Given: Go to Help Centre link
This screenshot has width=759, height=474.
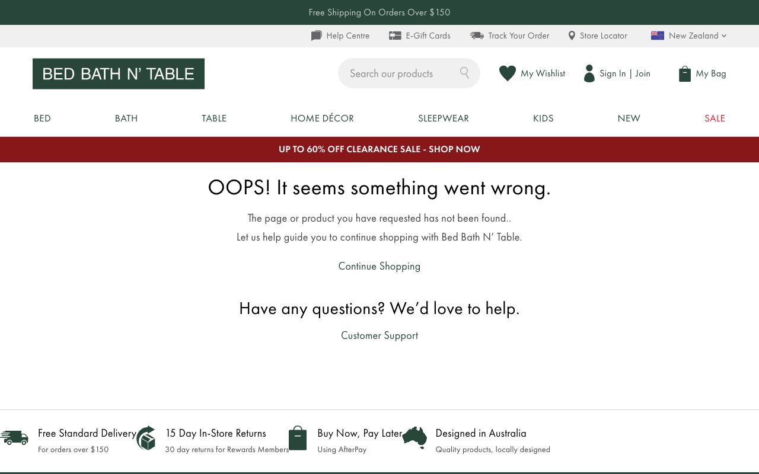Looking at the screenshot, I should click(347, 36).
